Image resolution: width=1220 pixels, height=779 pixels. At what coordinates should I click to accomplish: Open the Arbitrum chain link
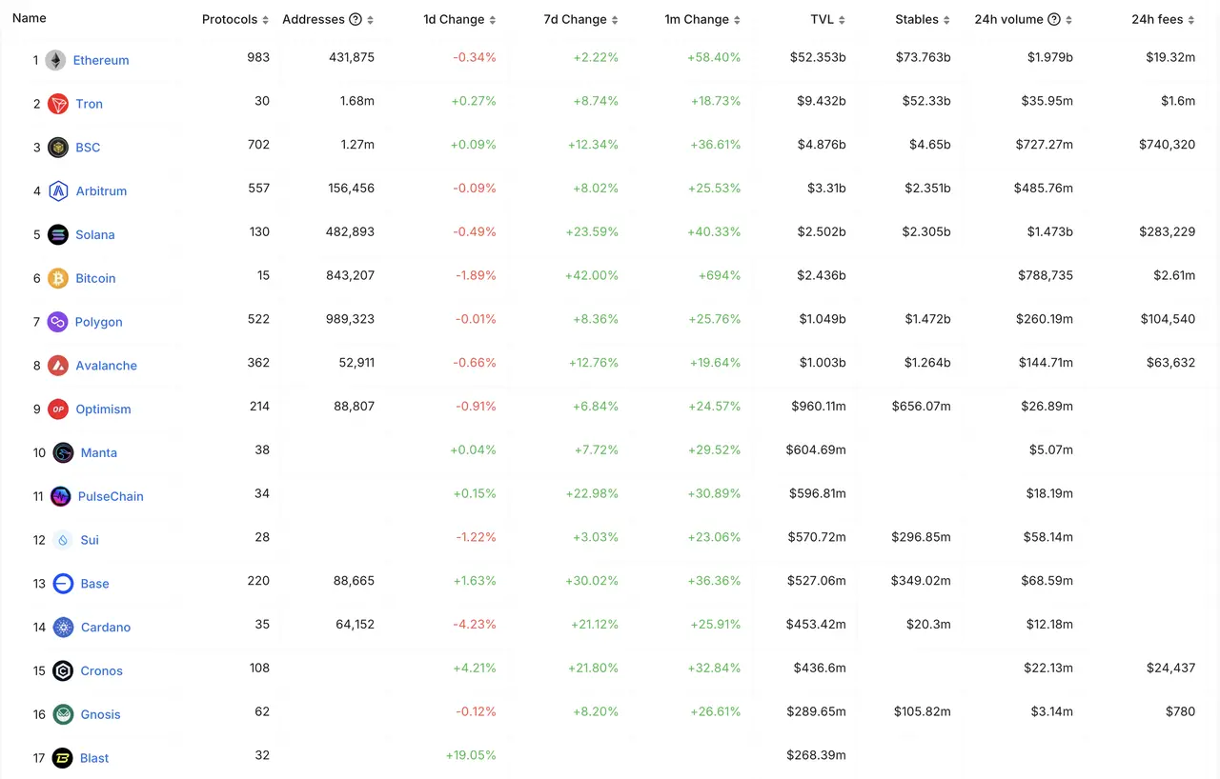[x=101, y=191]
